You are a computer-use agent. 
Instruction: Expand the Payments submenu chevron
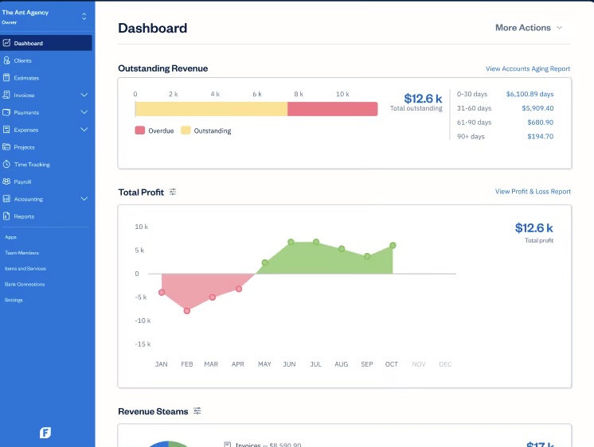point(84,112)
